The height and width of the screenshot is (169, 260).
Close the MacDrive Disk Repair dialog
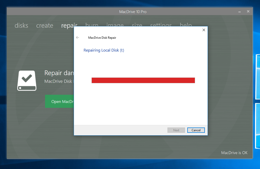point(204,30)
